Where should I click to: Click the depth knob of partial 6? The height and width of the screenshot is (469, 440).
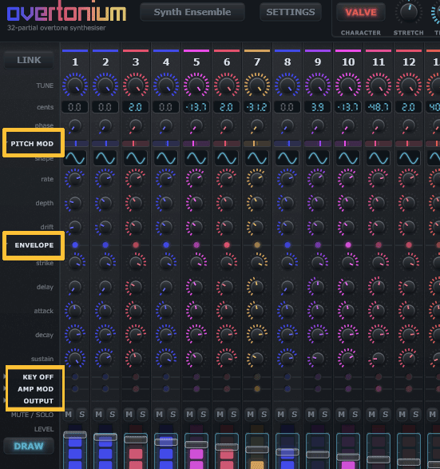click(x=227, y=203)
